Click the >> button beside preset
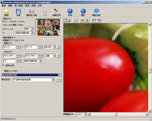The image size is (152, 121). 59,80
